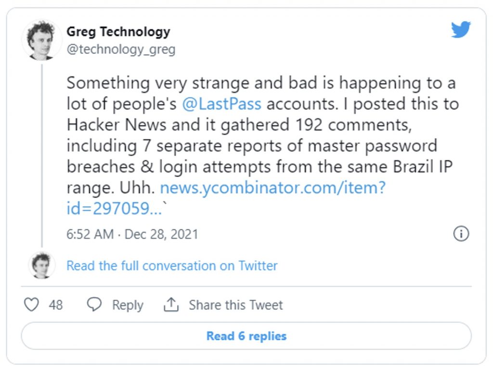Open the '6:52 AM · Dec 28, 2021' timestamp
493x371 pixels.
click(132, 234)
